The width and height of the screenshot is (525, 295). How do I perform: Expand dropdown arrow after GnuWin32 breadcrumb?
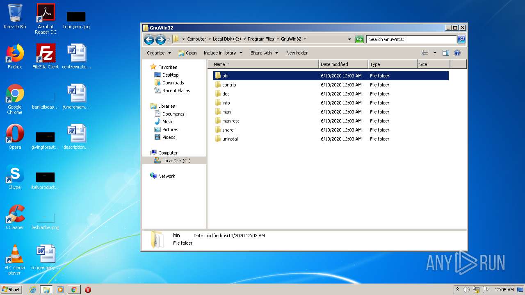click(305, 39)
